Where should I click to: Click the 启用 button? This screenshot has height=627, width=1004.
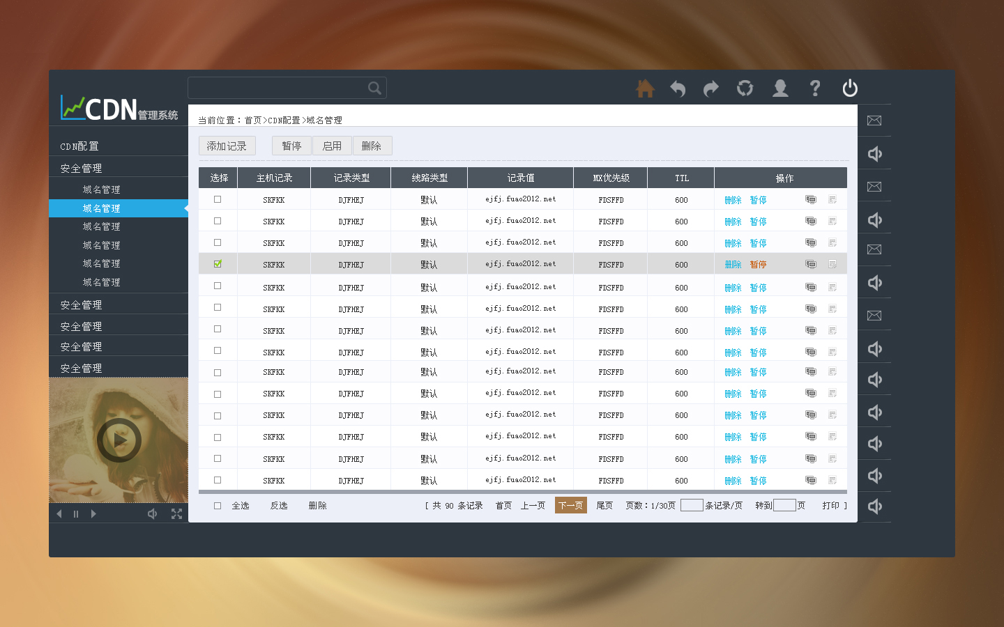pos(332,146)
